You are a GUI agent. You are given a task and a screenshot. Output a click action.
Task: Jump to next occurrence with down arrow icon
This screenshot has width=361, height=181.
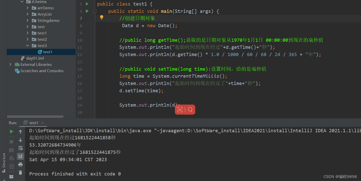click(x=20, y=140)
